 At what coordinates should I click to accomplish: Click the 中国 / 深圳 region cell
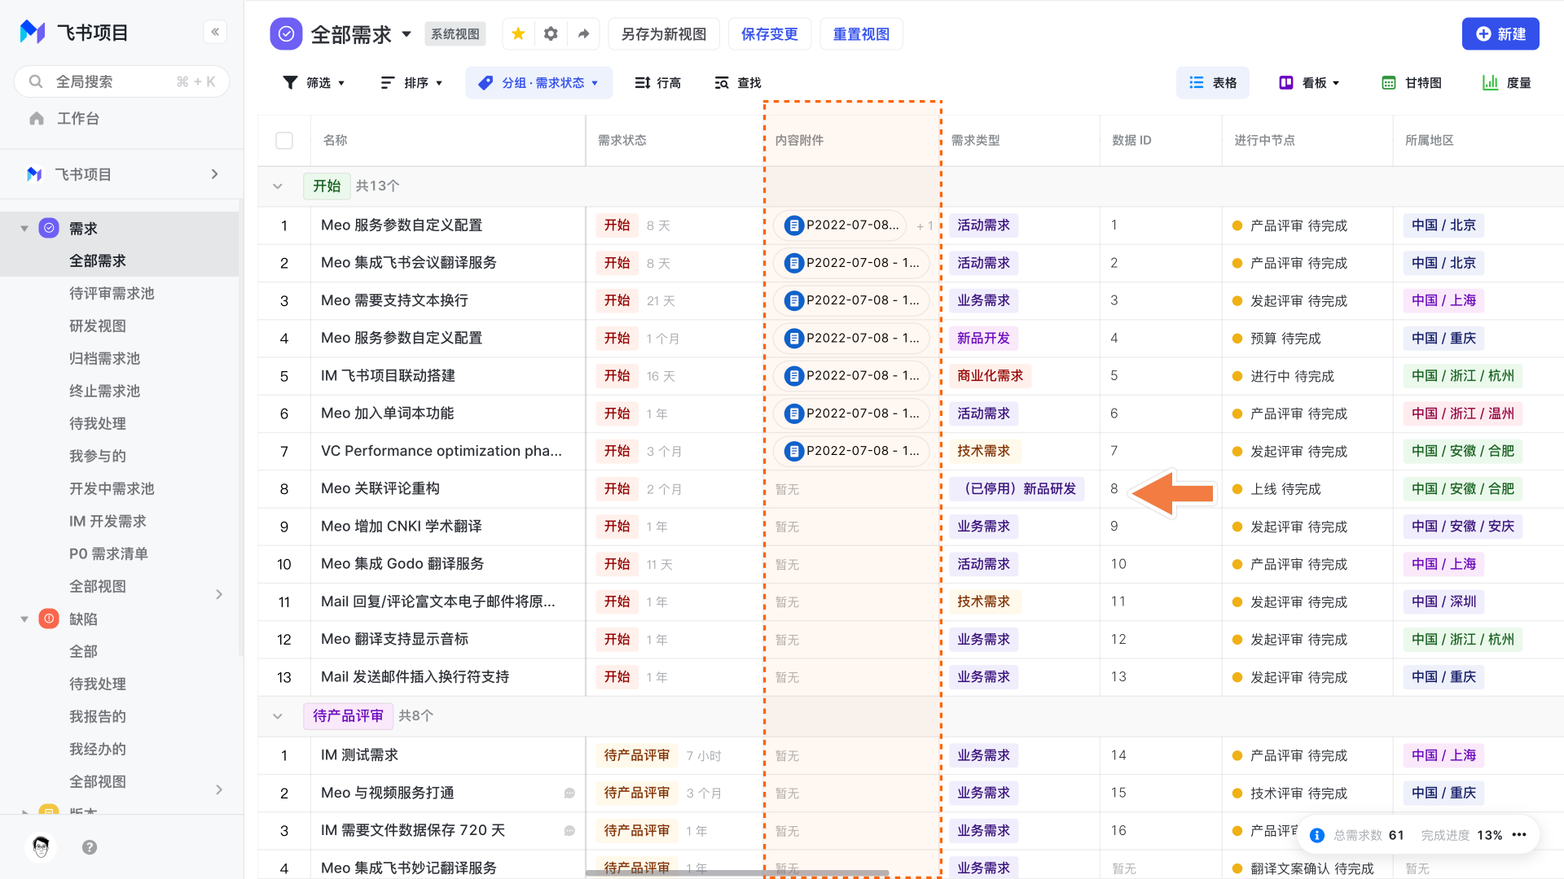coord(1444,601)
